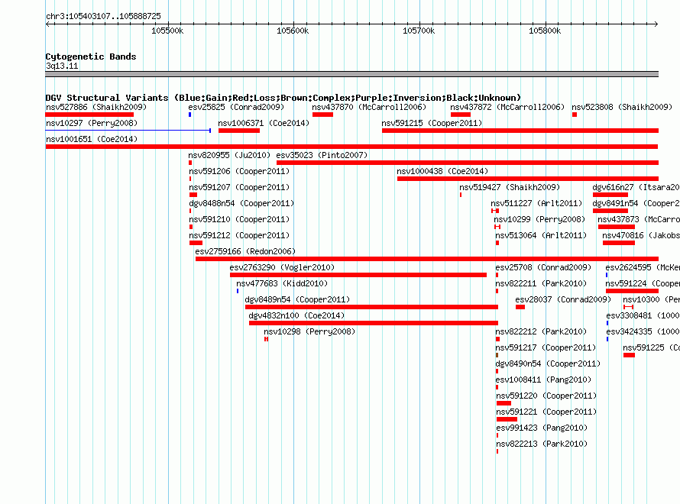Select the nsv591215 (Cooper2011) label

432,123
